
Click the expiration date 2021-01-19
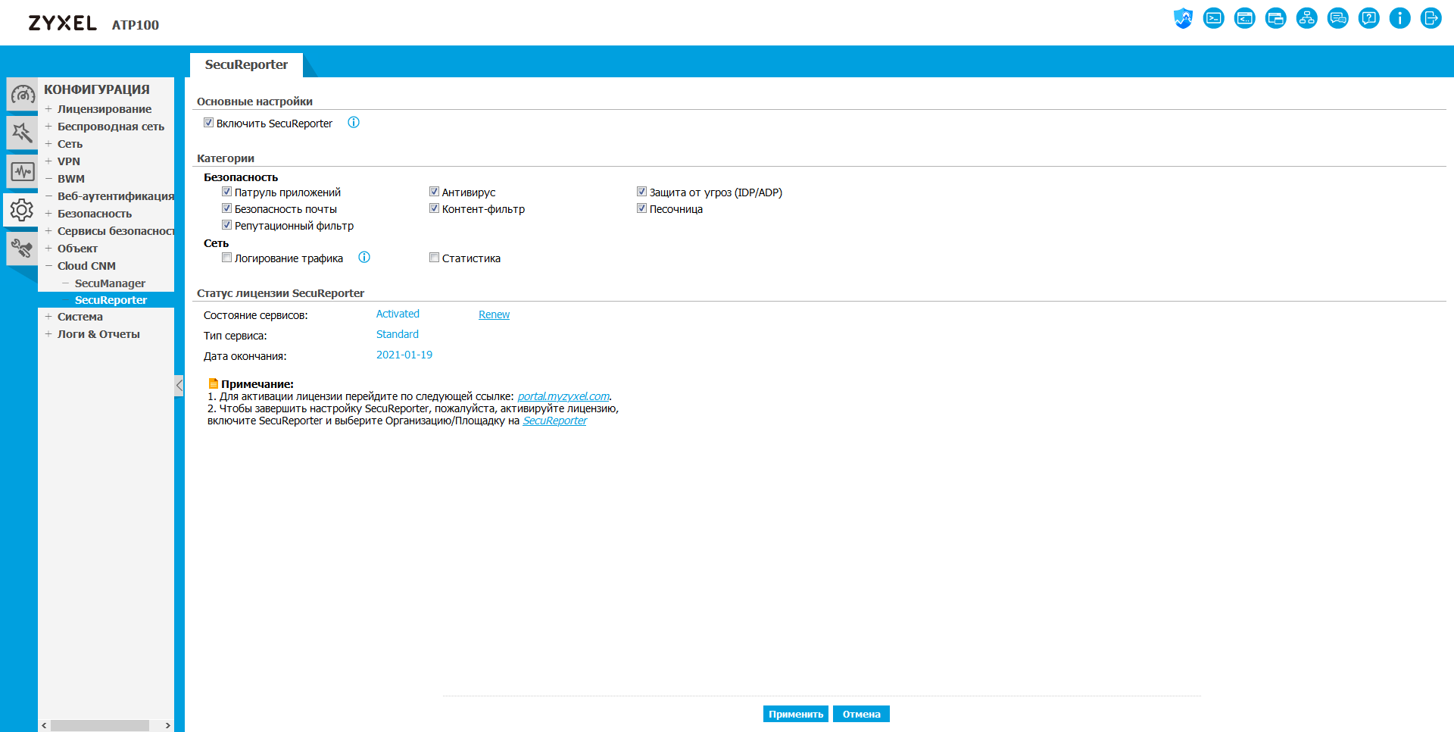pos(404,355)
